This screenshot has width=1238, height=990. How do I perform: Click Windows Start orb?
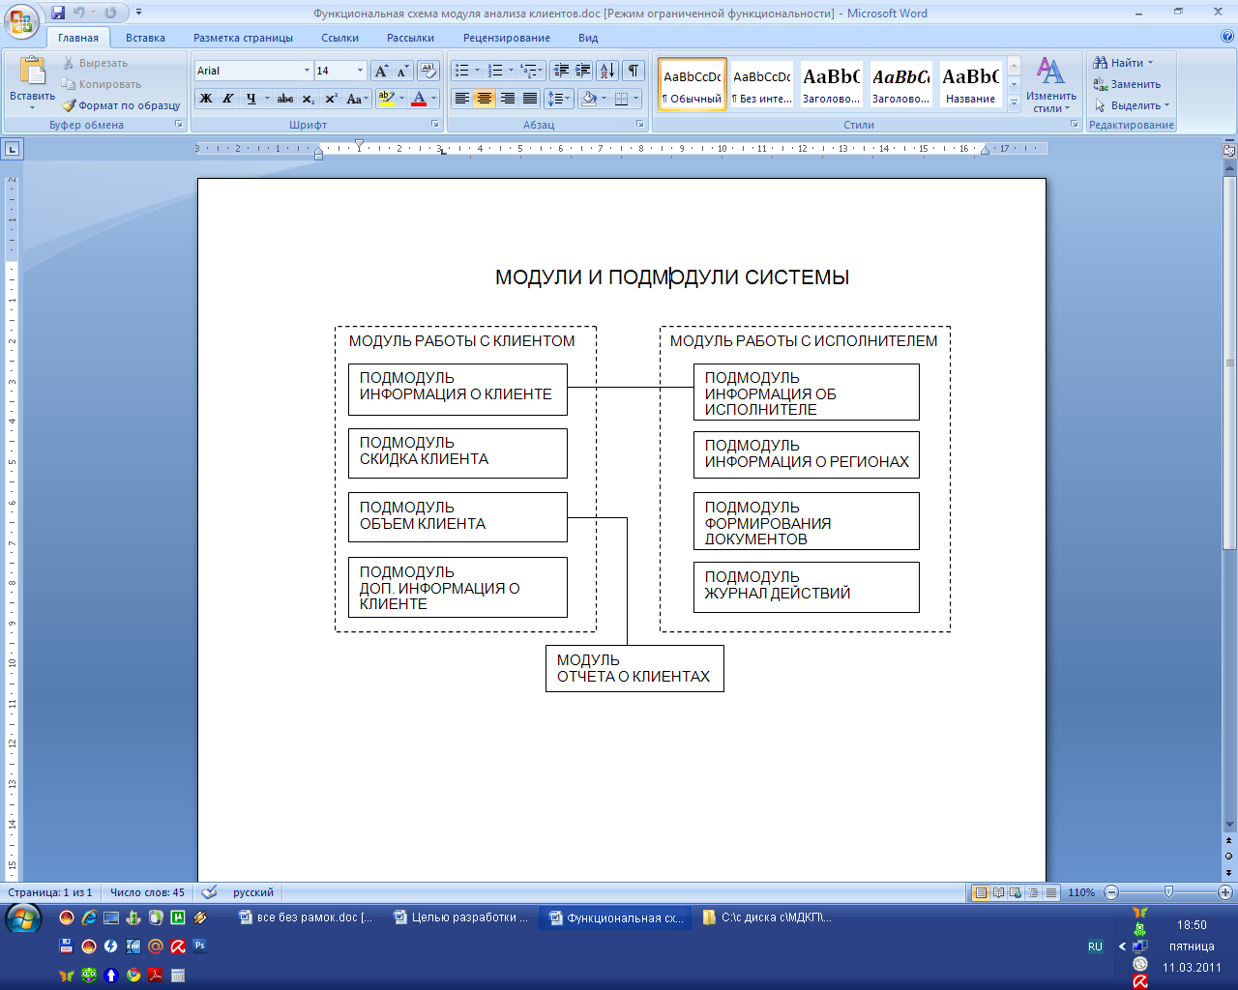23,917
